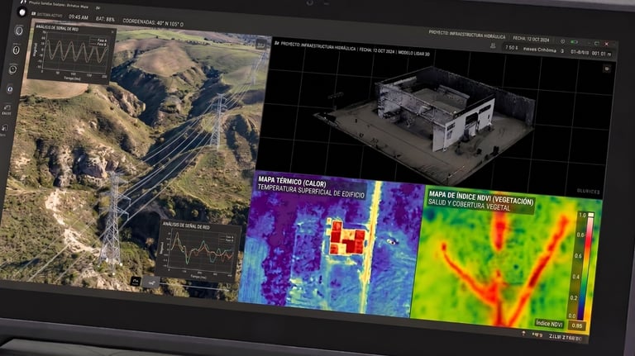Click the upload arrow icon in status bar

click(523, 333)
